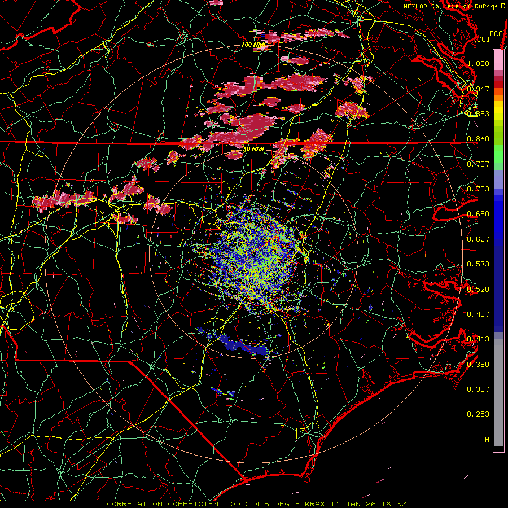Click the NEXLAB-College of DuPage credit text

click(454, 6)
